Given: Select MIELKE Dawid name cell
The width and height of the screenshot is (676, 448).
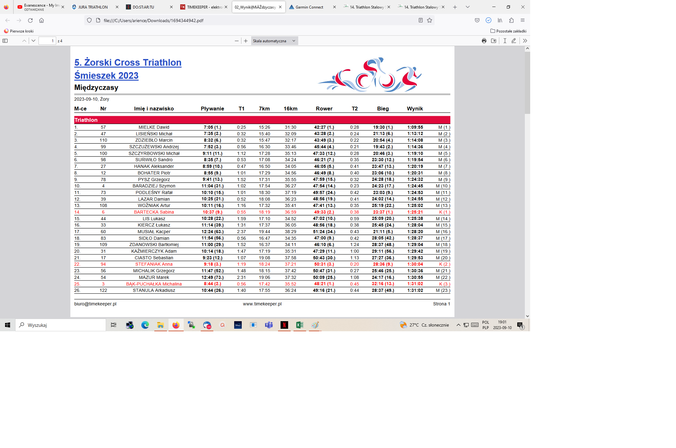Looking at the screenshot, I should click(x=154, y=127).
